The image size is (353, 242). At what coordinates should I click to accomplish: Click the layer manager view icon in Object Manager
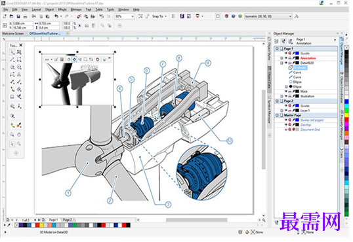coord(291,41)
